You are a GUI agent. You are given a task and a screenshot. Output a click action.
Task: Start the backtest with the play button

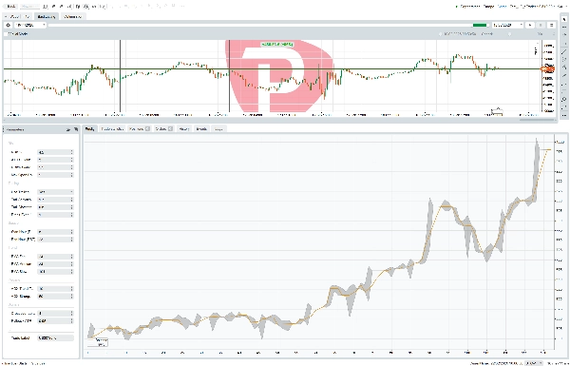pos(530,25)
